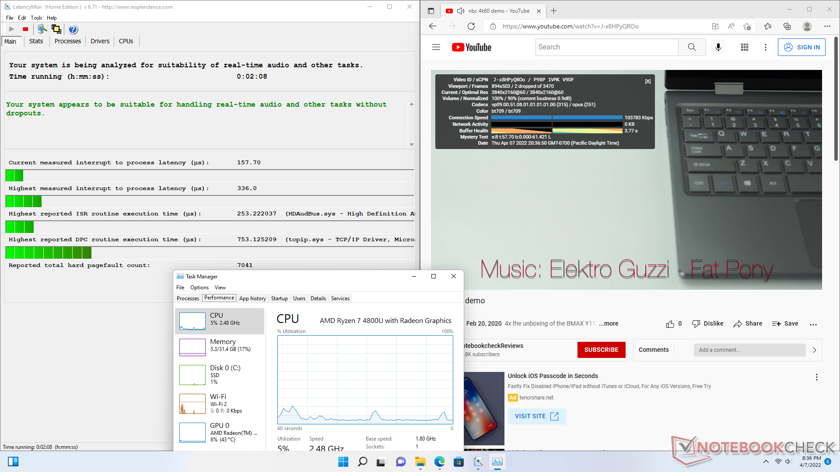The width and height of the screenshot is (840, 472).
Task: Click the red SUBSCRIBE button
Action: tap(601, 350)
